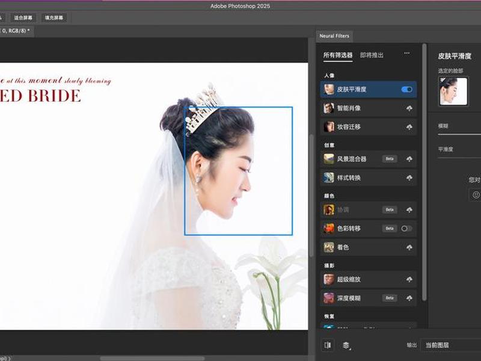Click the 风景混合器 landscape icon
Viewport: 481px width, 361px height.
point(329,159)
